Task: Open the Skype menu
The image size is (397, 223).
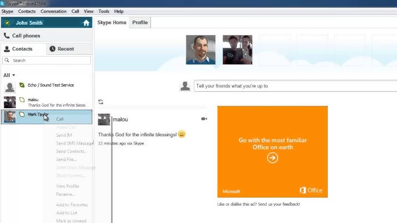Action: (x=8, y=12)
